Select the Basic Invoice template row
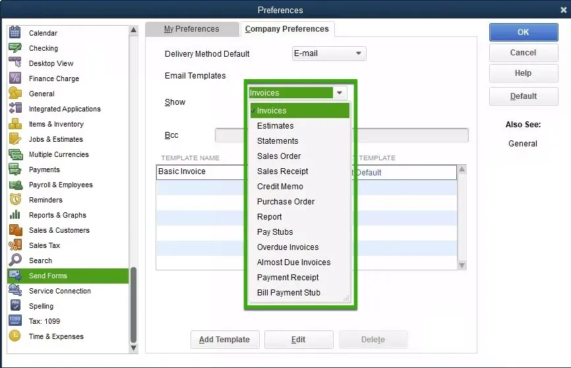Image resolution: width=571 pixels, height=368 pixels. 306,172
